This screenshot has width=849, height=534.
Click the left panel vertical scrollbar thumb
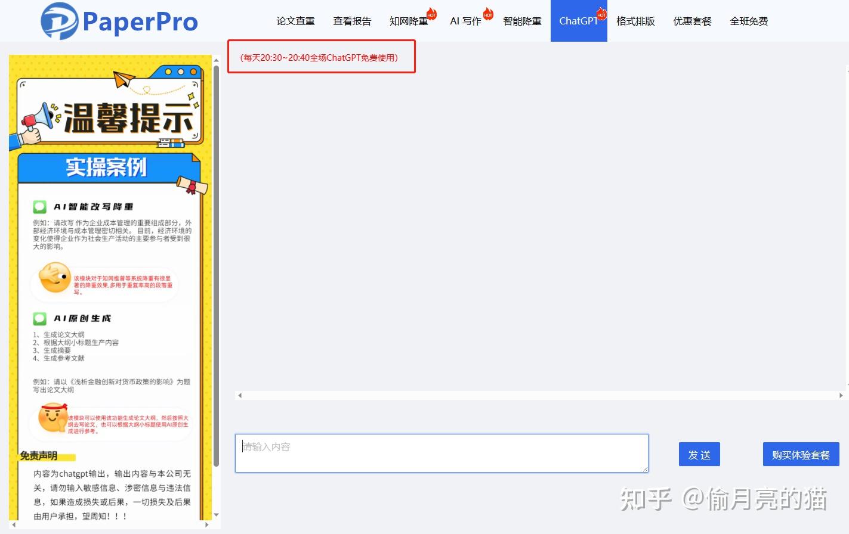tap(216, 265)
